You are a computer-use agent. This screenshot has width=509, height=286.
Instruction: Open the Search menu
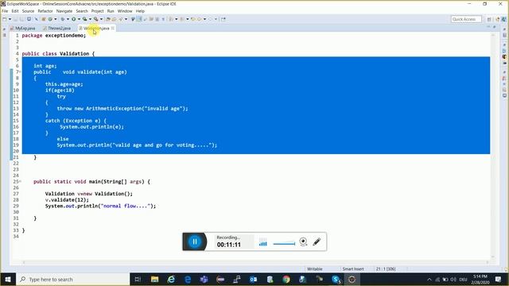(82, 11)
